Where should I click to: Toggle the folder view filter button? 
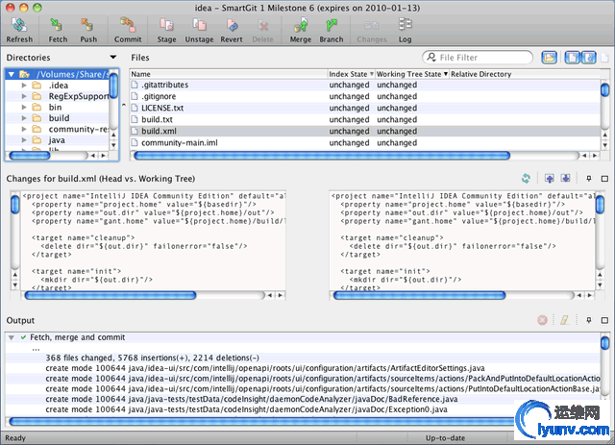pos(549,59)
